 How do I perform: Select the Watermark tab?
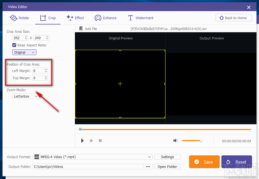tap(141, 18)
